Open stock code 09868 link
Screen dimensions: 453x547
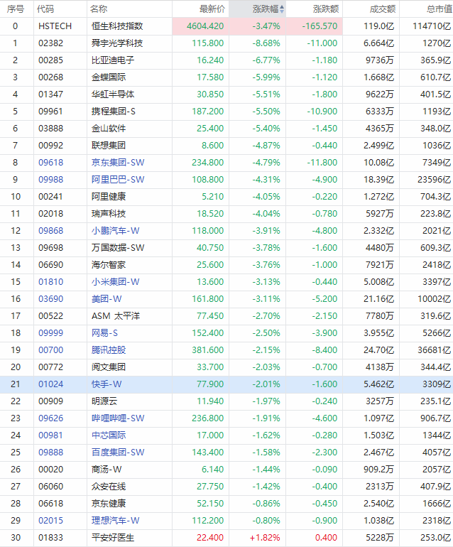51,231
